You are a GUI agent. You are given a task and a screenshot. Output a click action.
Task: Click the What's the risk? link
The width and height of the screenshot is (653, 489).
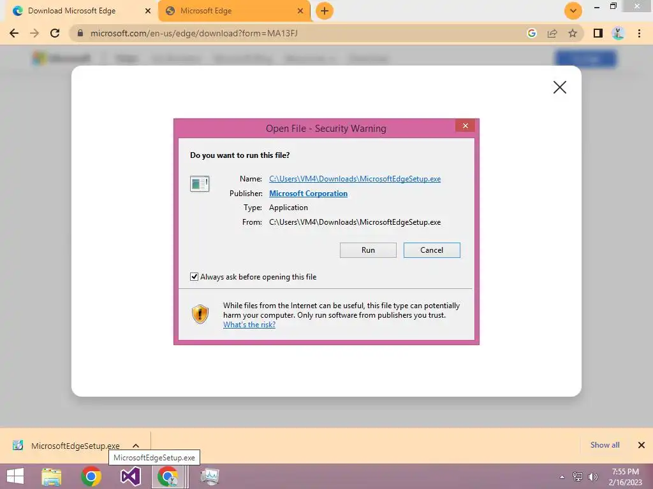pos(249,325)
